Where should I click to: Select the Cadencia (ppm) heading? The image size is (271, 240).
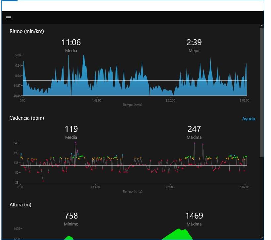(x=27, y=118)
